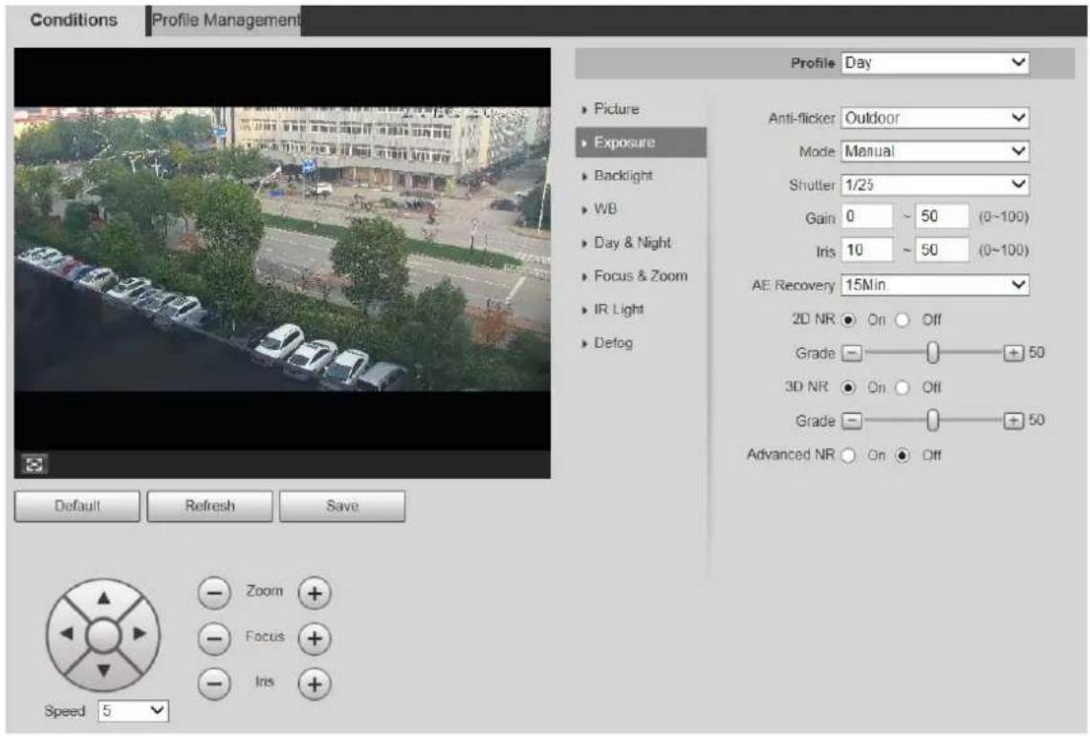This screenshot has height=736, width=1090.
Task: Open the Anti-flicker dropdown
Action: 935,118
